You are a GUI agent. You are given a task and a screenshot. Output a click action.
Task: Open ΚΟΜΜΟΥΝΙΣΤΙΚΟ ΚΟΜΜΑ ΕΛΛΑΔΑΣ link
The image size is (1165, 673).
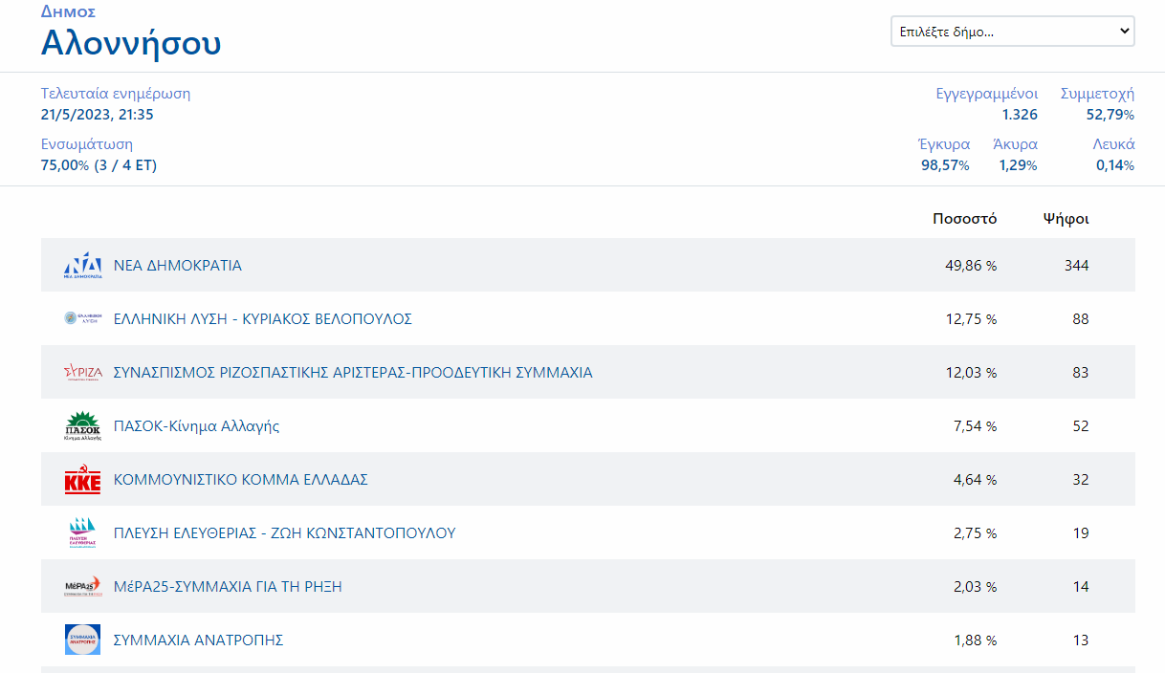[241, 480]
